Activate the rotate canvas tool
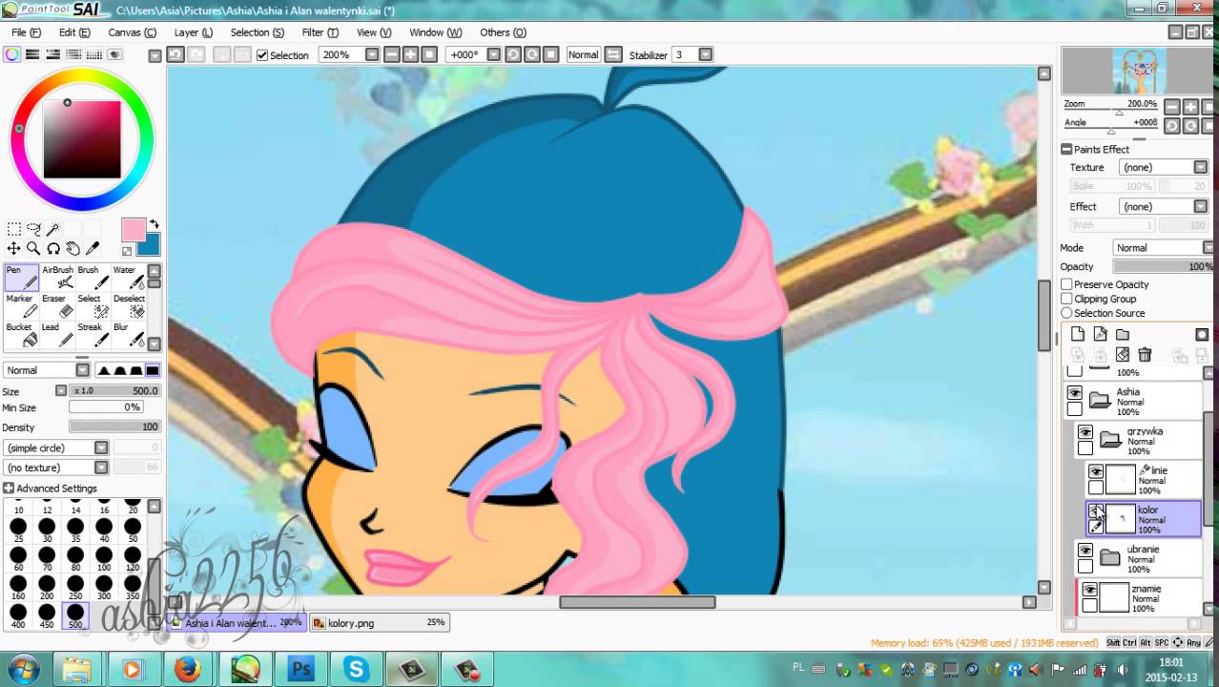1219x687 pixels. pyautogui.click(x=53, y=248)
